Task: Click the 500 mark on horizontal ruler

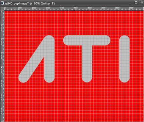Action: 76,8
